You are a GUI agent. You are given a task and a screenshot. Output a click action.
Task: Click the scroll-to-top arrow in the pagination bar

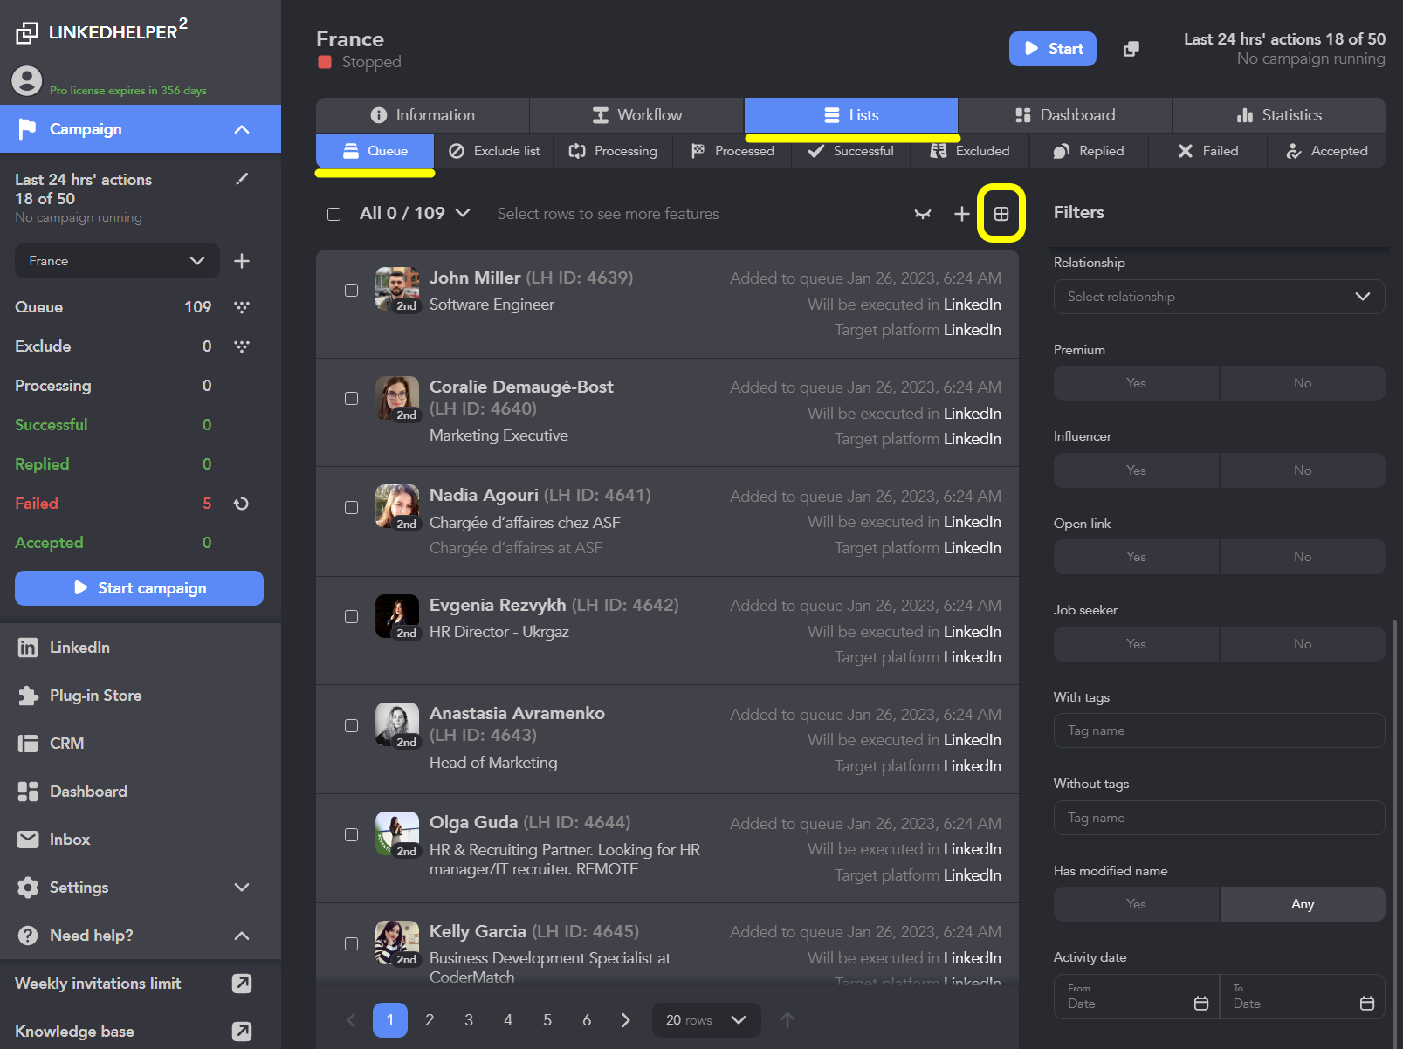coord(787,1020)
